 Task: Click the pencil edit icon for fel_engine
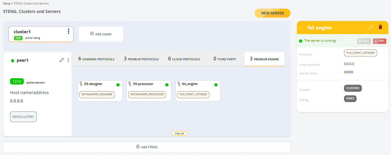click(371, 27)
